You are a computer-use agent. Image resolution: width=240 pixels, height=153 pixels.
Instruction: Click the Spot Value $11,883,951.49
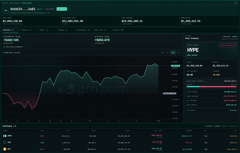tap(73, 21)
